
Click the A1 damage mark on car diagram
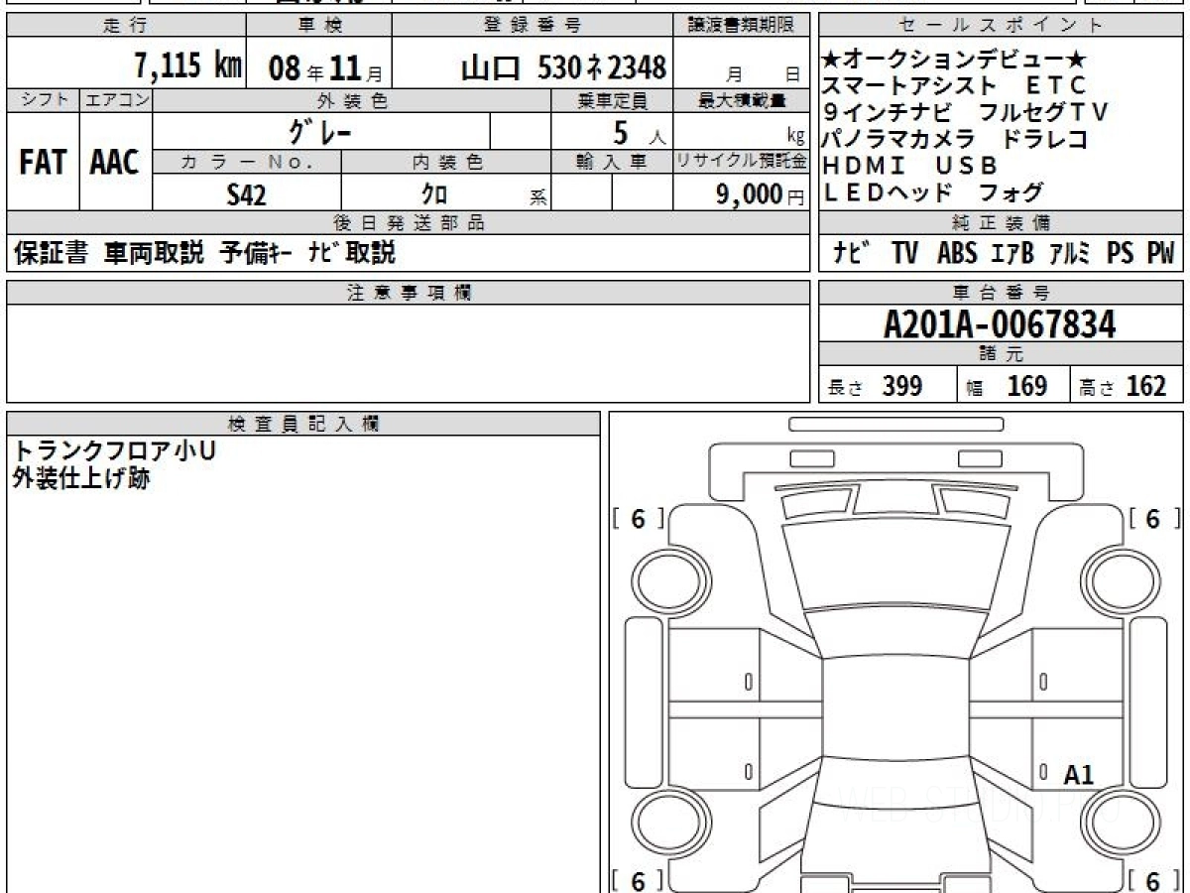tap(1078, 775)
